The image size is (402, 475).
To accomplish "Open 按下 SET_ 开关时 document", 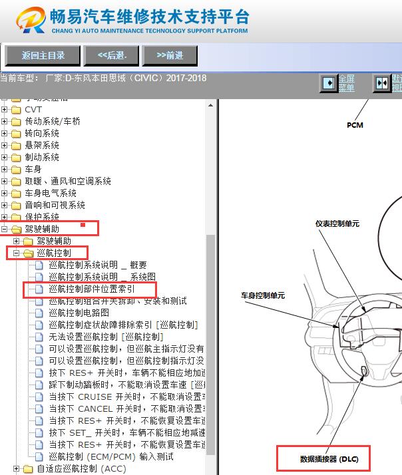I will click(127, 432).
